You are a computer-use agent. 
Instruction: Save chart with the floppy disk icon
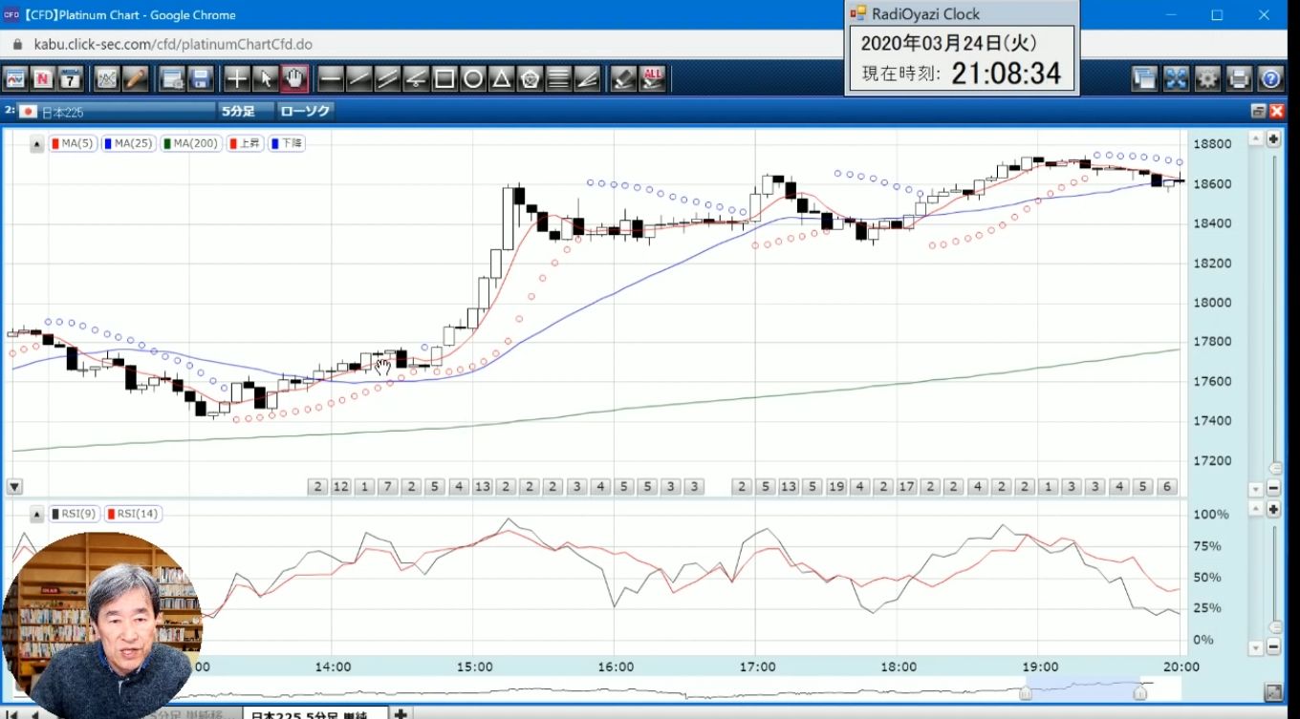[x=201, y=79]
